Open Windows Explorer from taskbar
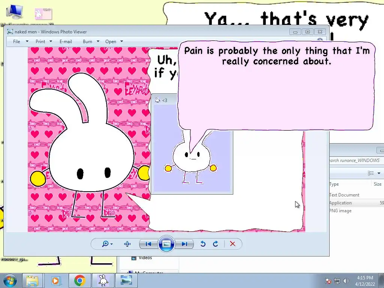This screenshot has height=288, width=384. (32, 280)
